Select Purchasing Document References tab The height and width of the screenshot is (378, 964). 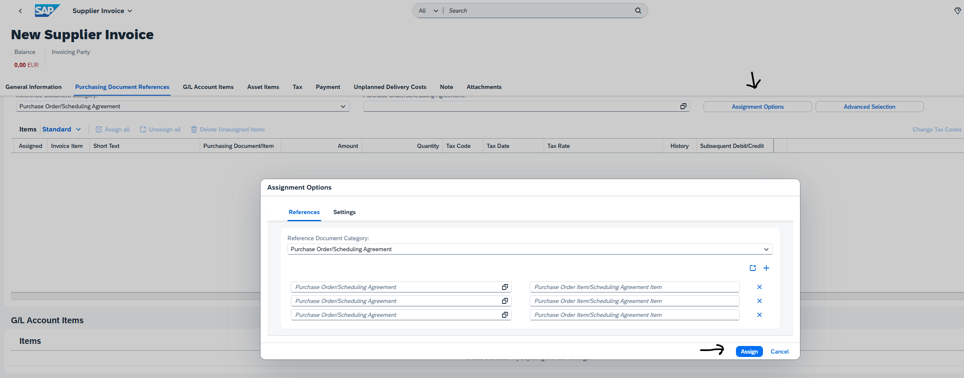click(x=122, y=87)
